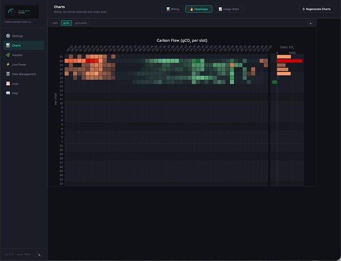Select the kWh heatmap unit

[x=55, y=23]
